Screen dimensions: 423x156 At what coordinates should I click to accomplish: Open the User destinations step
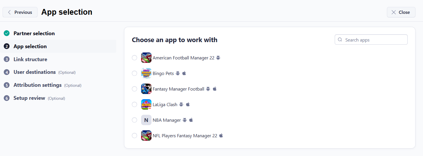[x=35, y=72]
